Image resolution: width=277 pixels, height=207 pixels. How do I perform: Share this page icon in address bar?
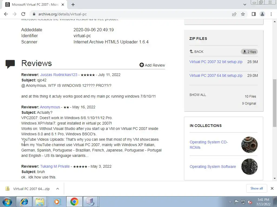tap(234, 14)
